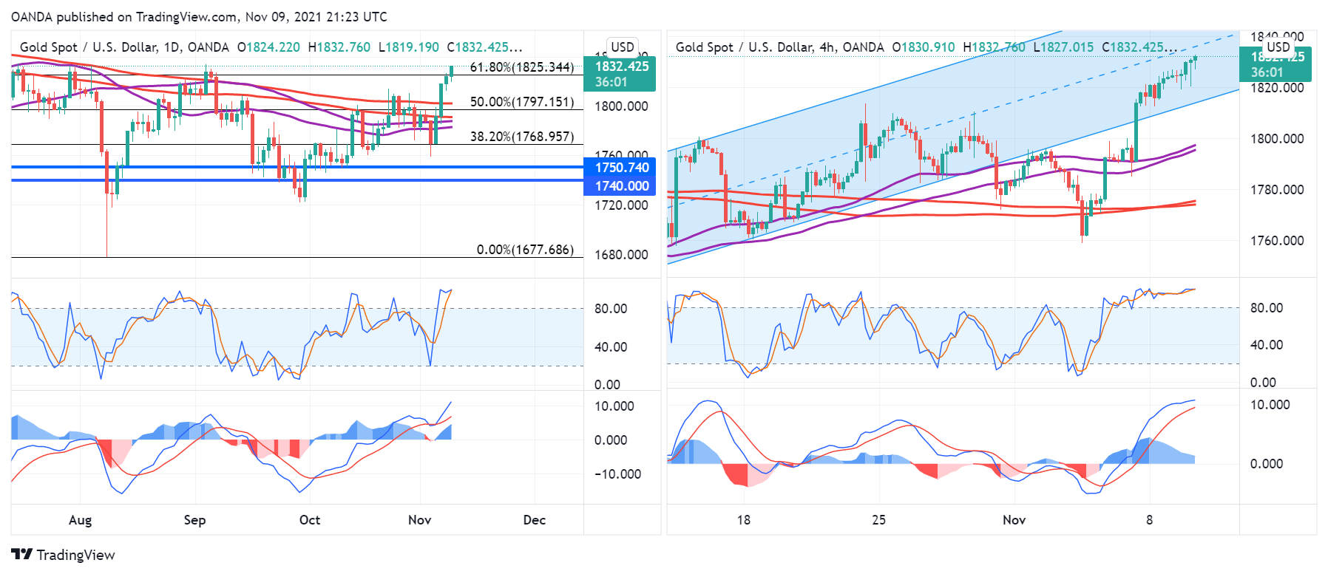The height and width of the screenshot is (574, 1328).
Task: Click the 80.00 stochastic level on daily chart
Action: point(611,309)
